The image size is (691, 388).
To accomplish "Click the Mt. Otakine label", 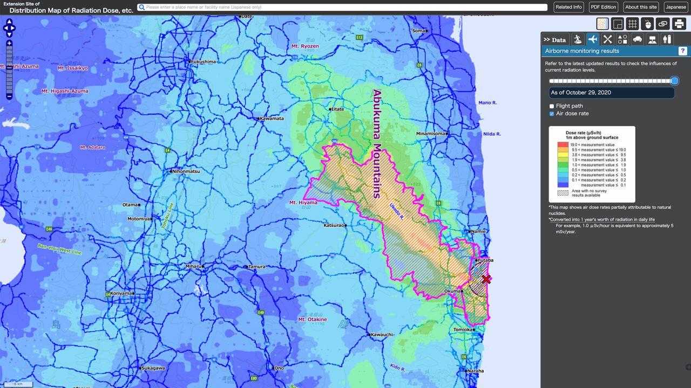I will pyautogui.click(x=313, y=320).
